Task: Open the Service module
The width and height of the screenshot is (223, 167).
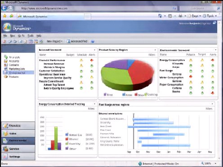Action: coord(18,149)
